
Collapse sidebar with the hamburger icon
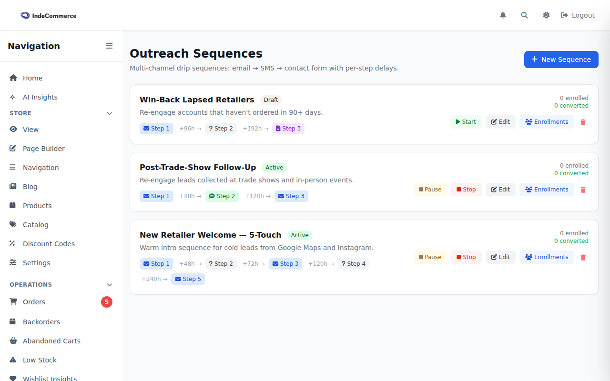tap(109, 46)
